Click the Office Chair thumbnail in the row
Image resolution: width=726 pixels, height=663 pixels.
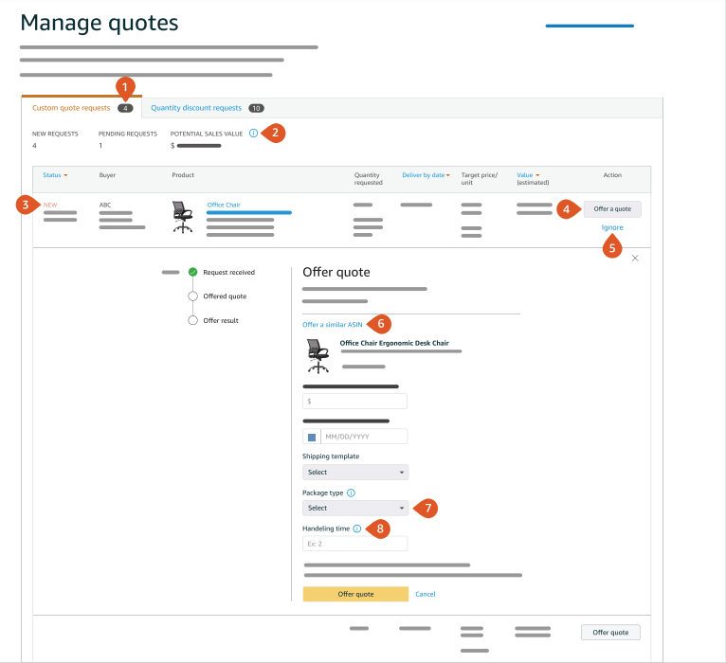[182, 216]
